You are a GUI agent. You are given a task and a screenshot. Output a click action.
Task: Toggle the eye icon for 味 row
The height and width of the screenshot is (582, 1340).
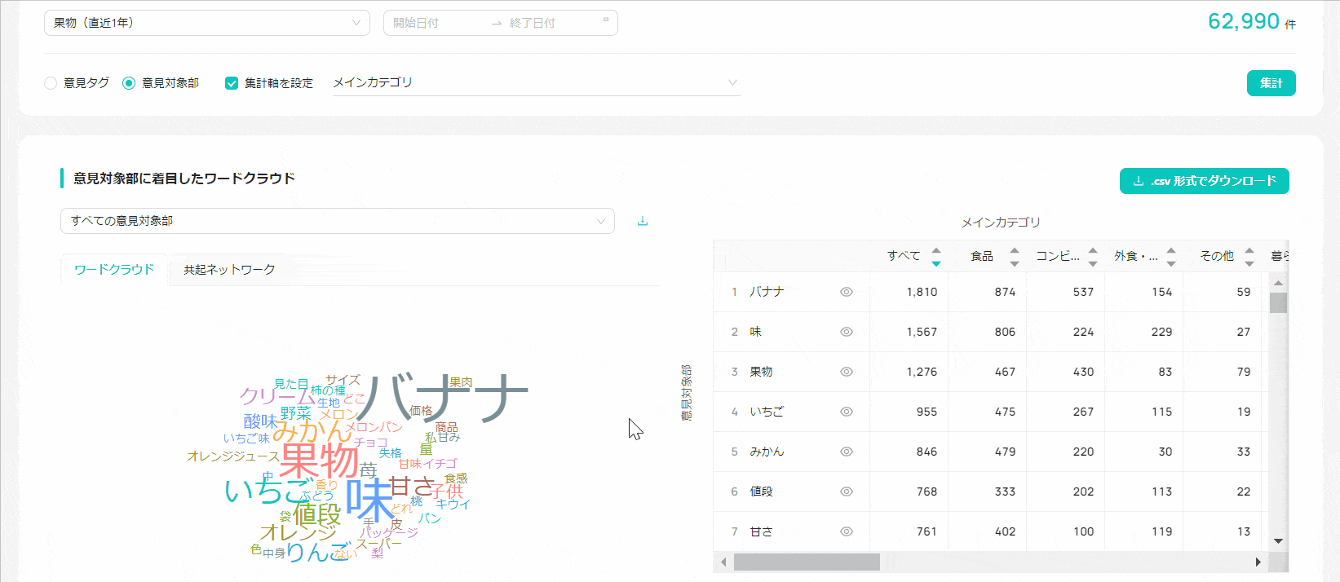847,332
